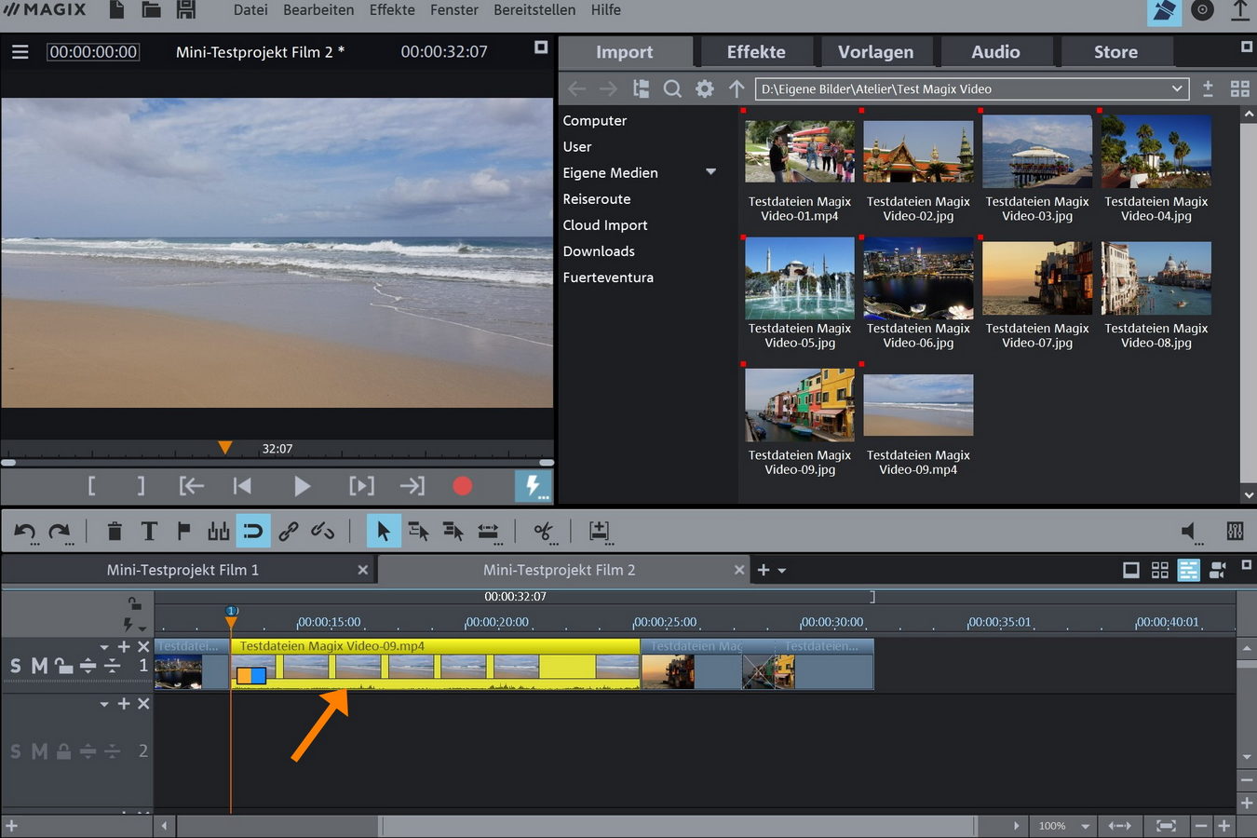Set range in-point bracket

pyautogui.click(x=91, y=485)
